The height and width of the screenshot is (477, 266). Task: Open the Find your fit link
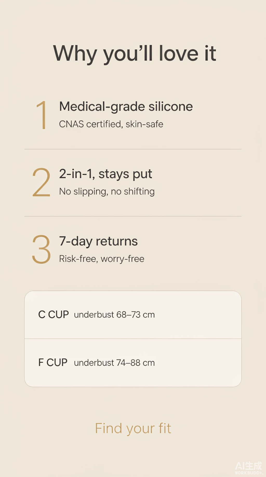[x=133, y=428]
